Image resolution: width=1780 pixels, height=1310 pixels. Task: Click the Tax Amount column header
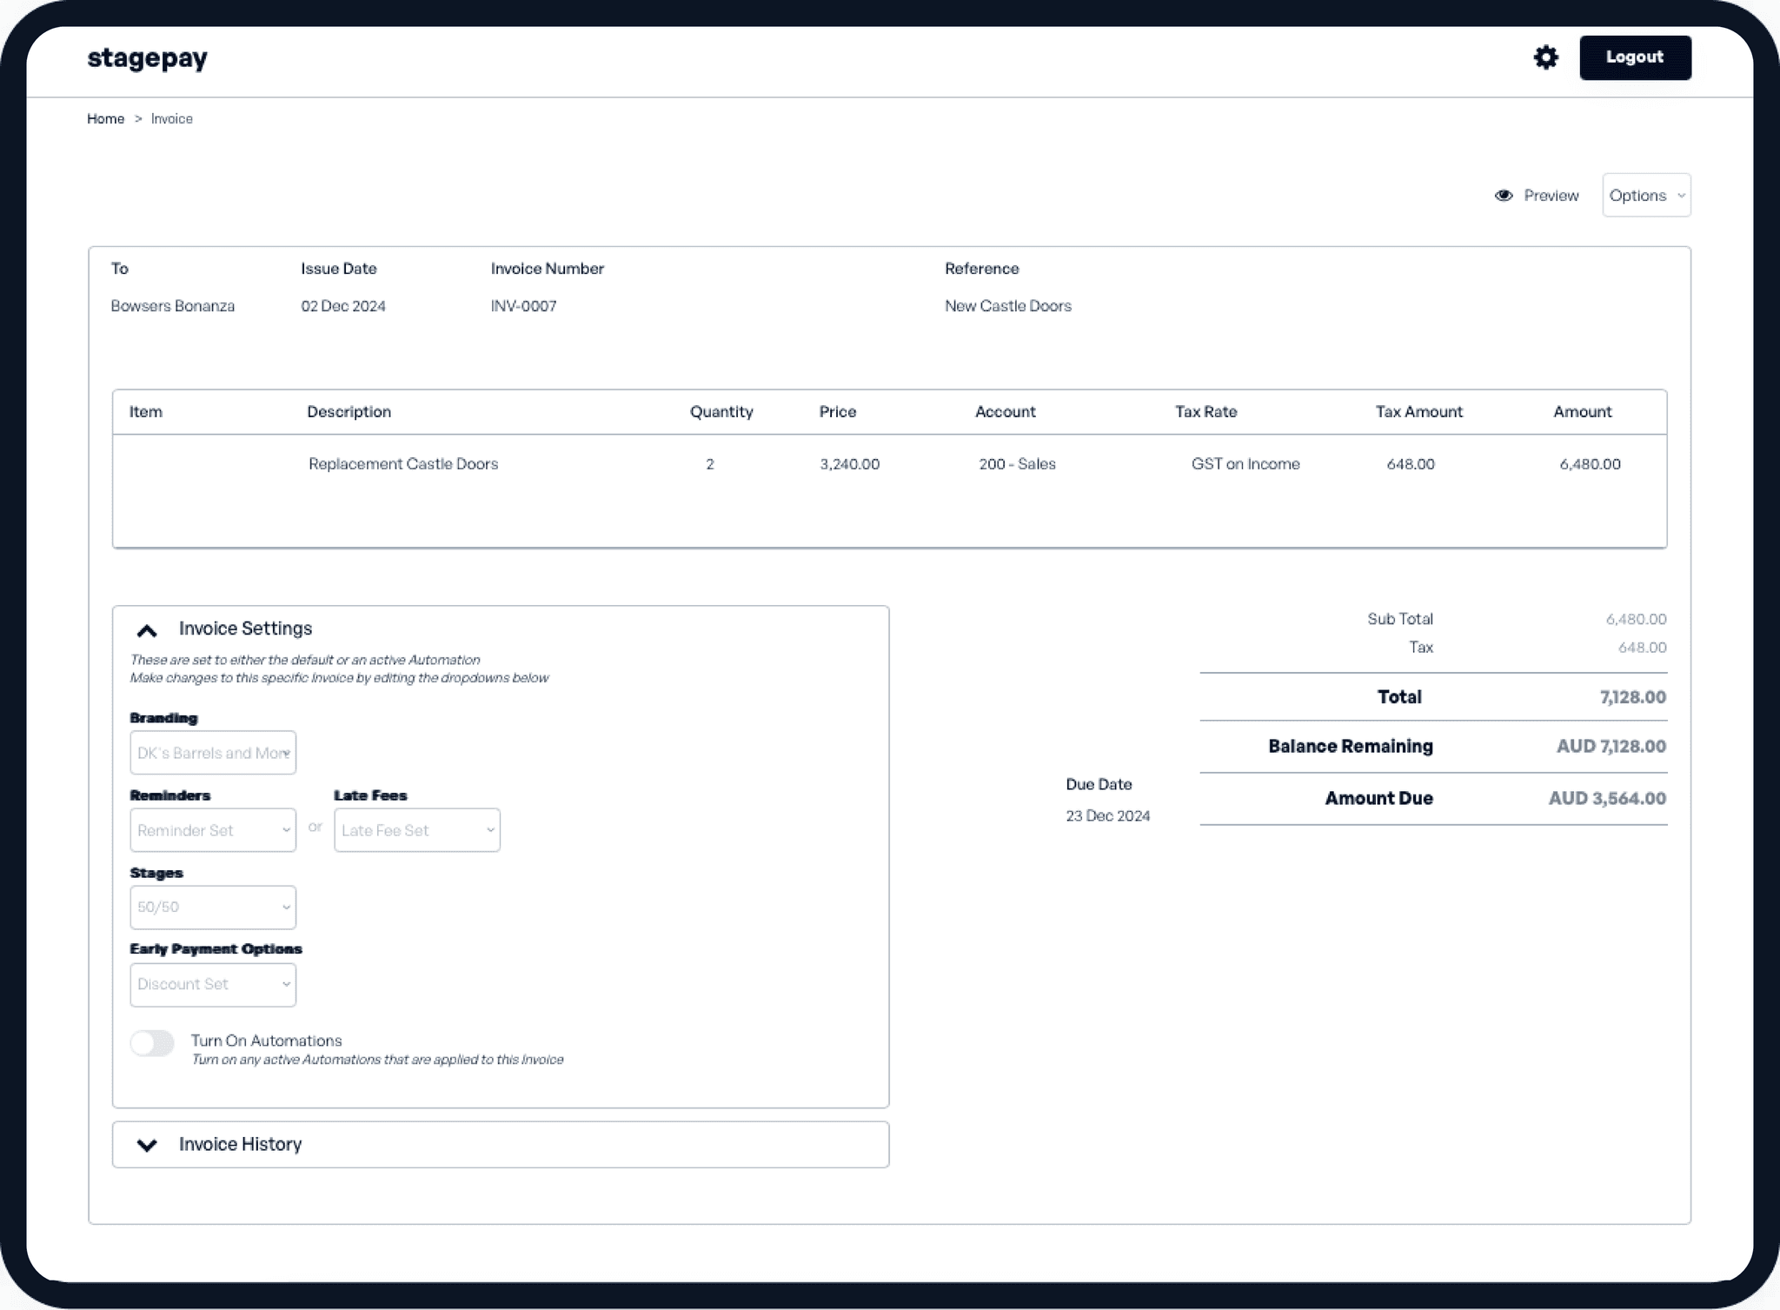(1418, 412)
